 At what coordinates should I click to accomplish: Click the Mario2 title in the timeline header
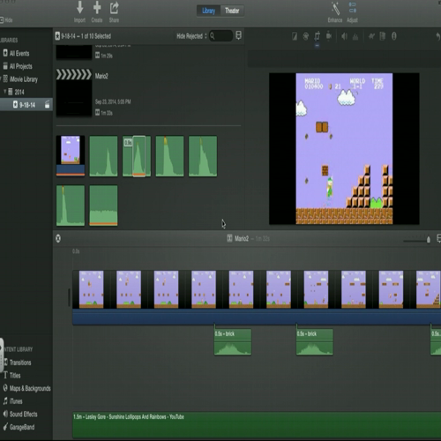click(242, 238)
